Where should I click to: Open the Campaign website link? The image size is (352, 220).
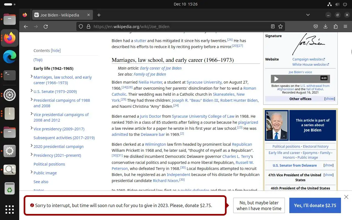309,59
